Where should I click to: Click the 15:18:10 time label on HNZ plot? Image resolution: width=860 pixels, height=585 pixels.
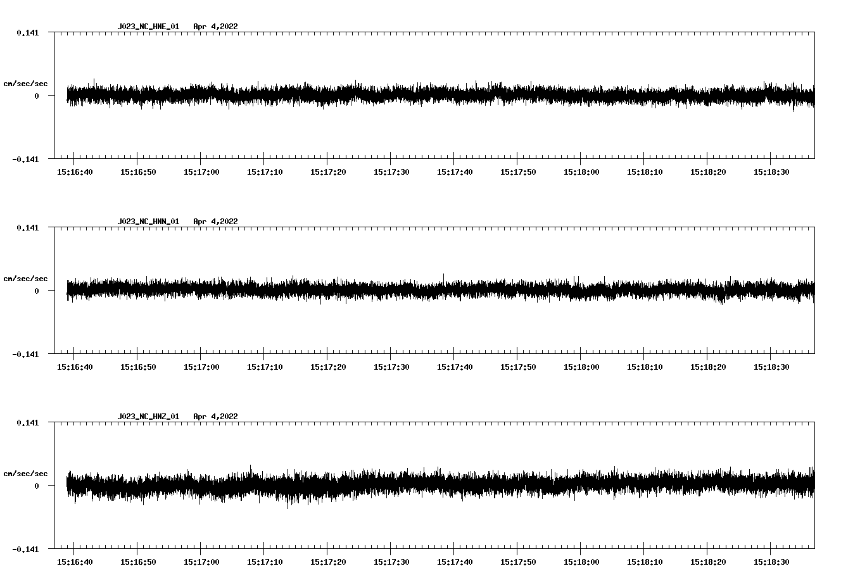(645, 562)
